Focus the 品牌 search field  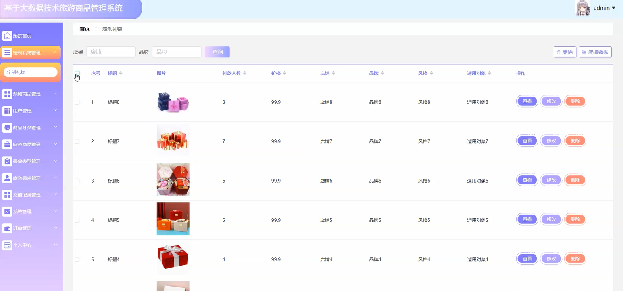coord(177,52)
